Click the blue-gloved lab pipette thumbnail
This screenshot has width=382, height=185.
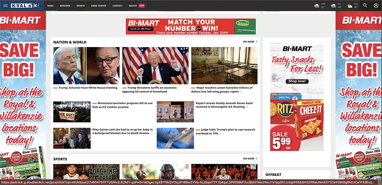[175, 138]
